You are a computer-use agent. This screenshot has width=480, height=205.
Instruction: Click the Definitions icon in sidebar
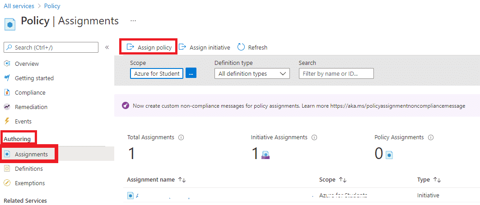click(7, 169)
